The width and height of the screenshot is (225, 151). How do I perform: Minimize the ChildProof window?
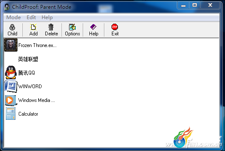coord(183,5)
